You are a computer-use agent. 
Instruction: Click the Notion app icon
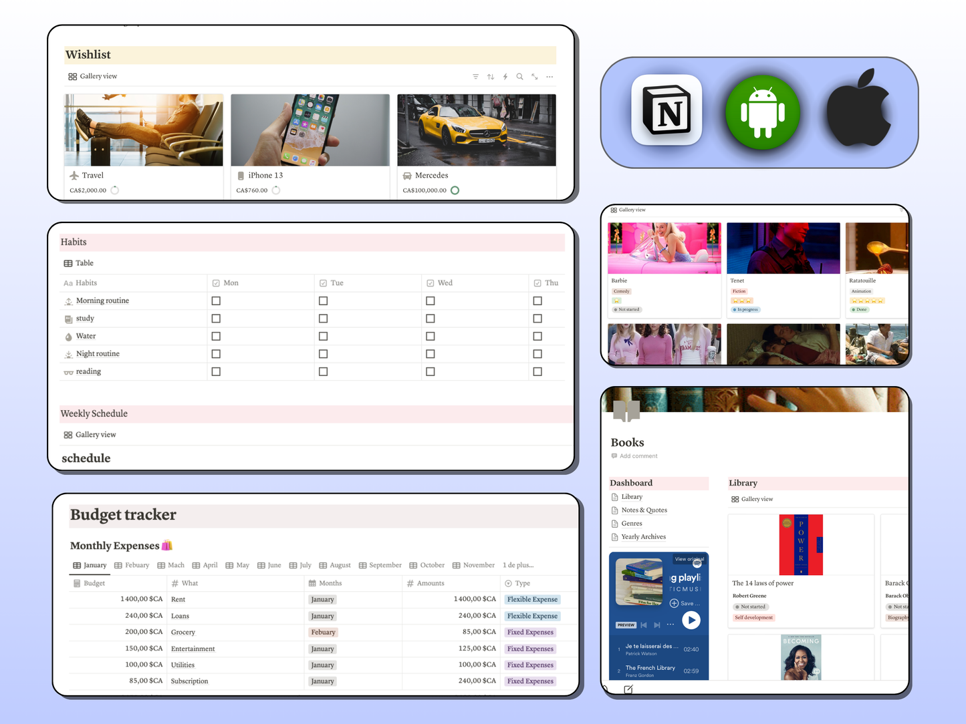tap(667, 110)
